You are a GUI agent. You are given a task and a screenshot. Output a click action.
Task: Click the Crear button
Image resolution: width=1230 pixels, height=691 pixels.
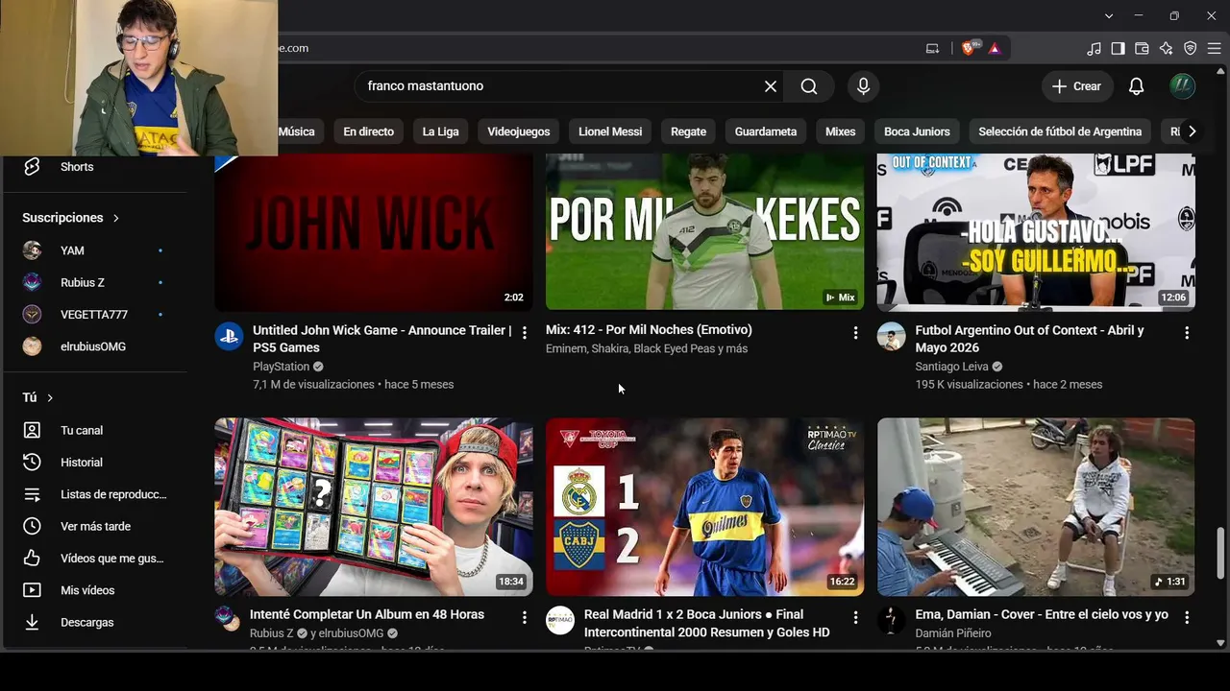coord(1076,86)
